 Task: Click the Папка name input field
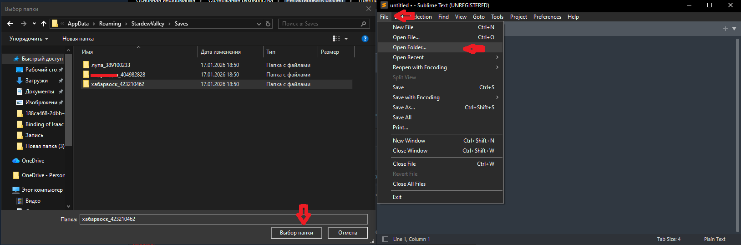(223, 219)
